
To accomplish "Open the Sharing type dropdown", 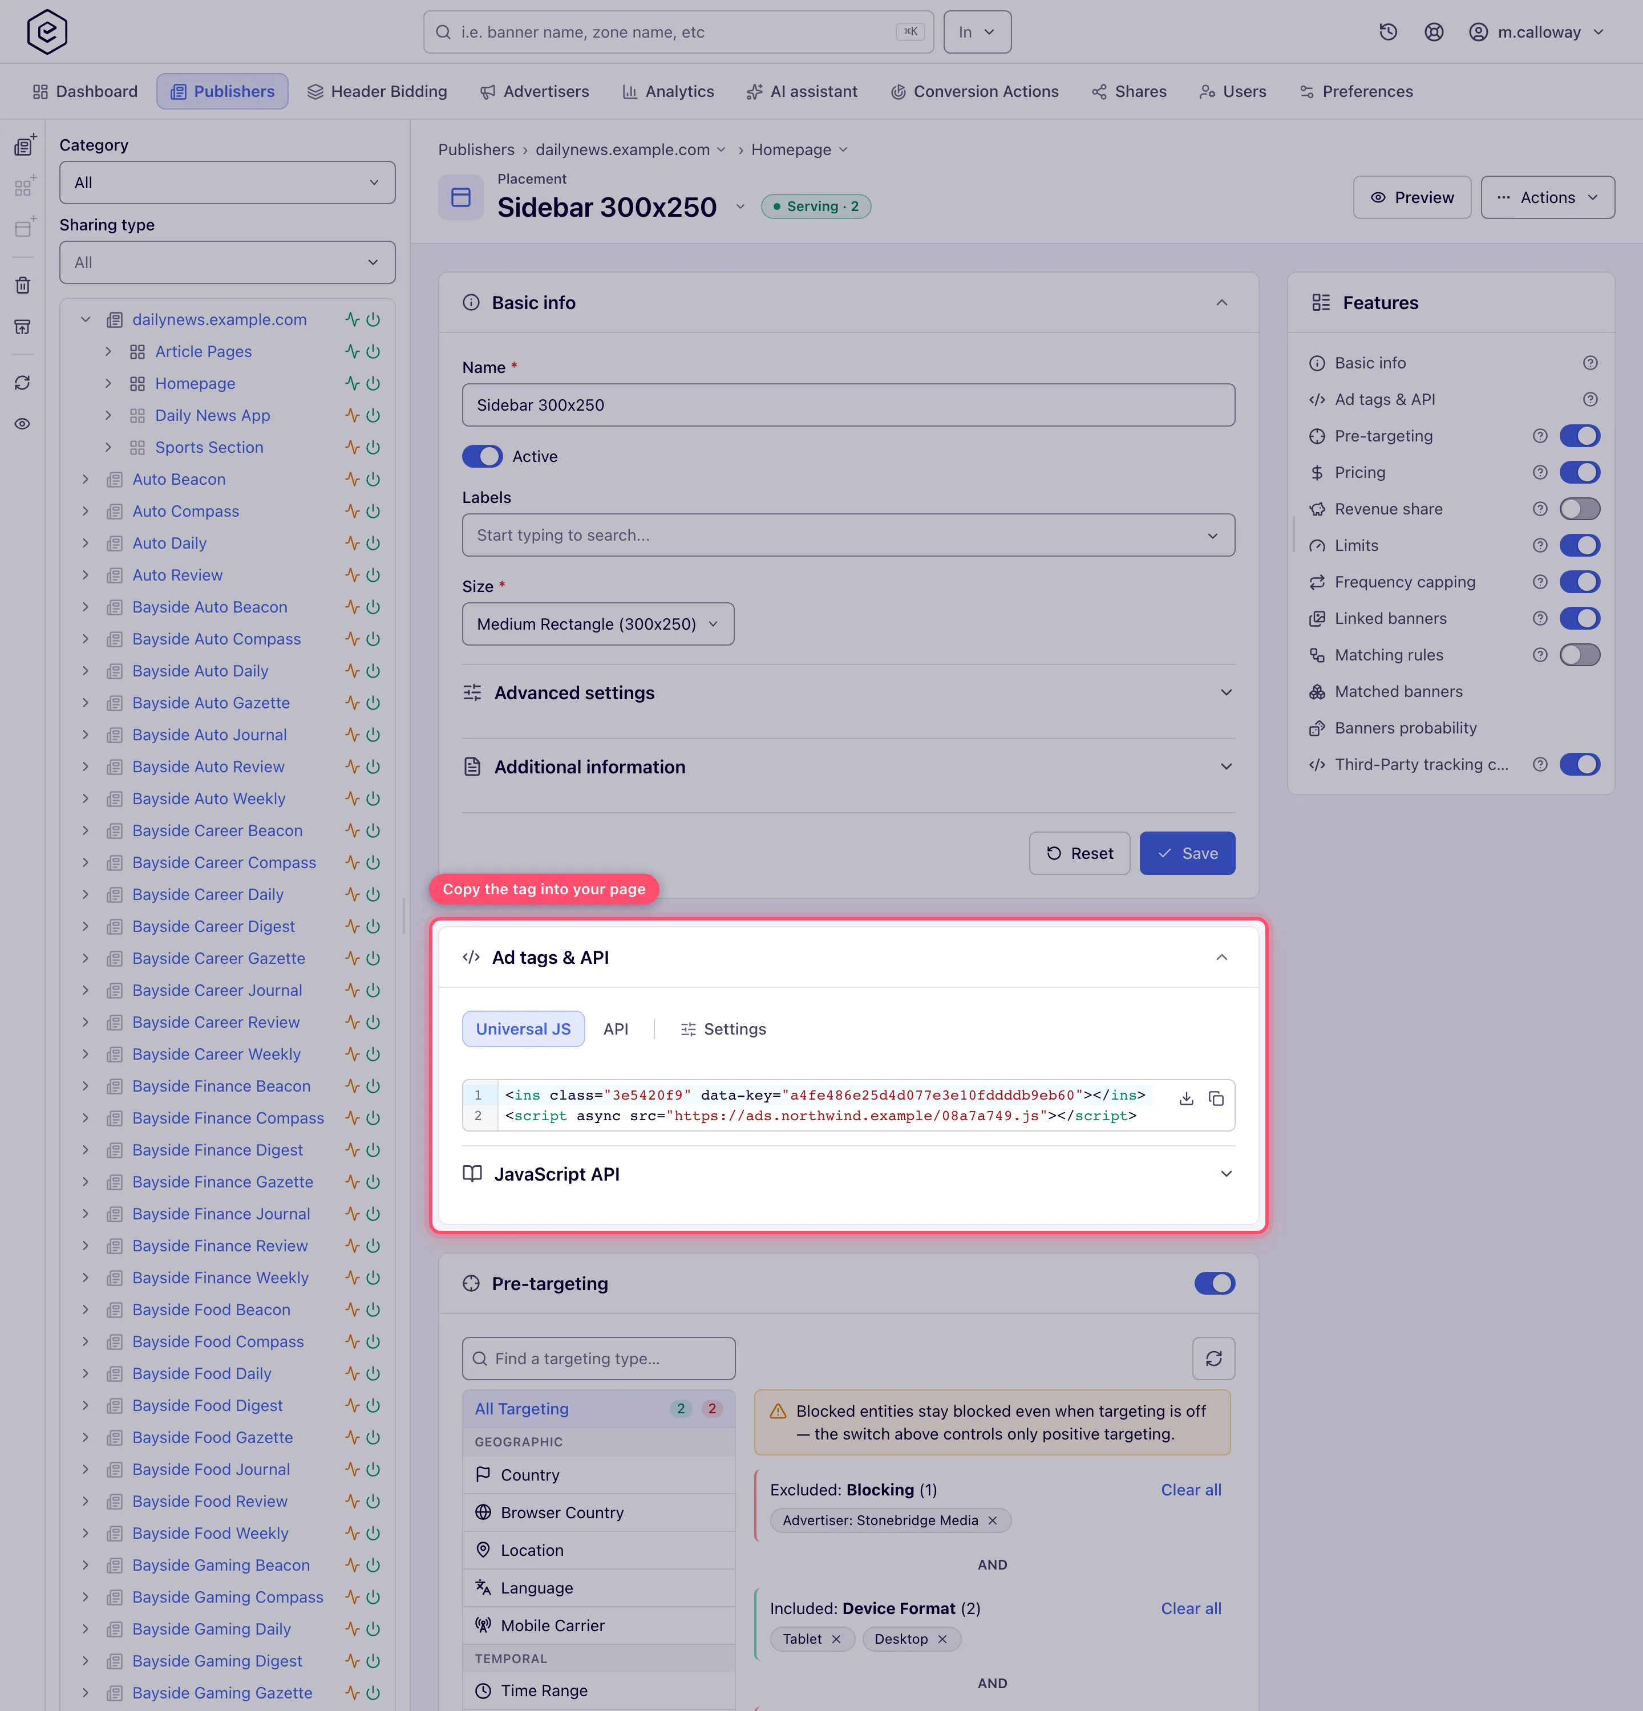I will click(227, 263).
